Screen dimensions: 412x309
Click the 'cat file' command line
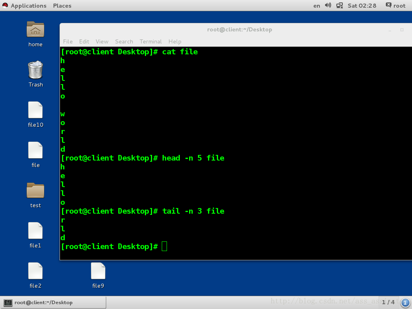tap(129, 52)
